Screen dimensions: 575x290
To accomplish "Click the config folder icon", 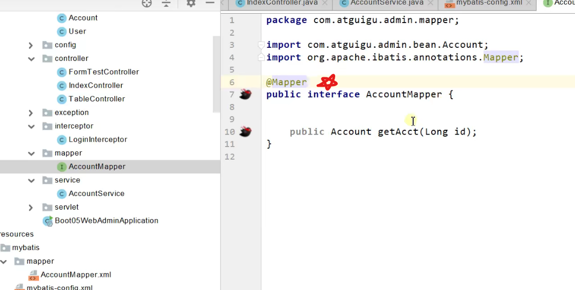I will (47, 45).
